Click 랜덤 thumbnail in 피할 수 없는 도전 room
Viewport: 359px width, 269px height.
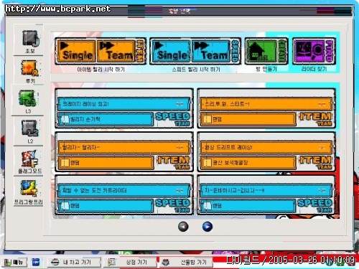(x=65, y=206)
